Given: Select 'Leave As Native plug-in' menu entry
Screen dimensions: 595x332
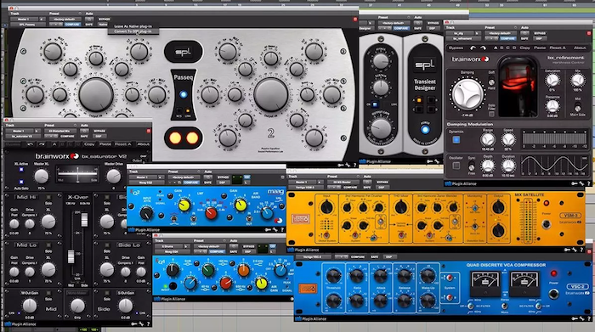Looking at the screenshot, I should [133, 26].
